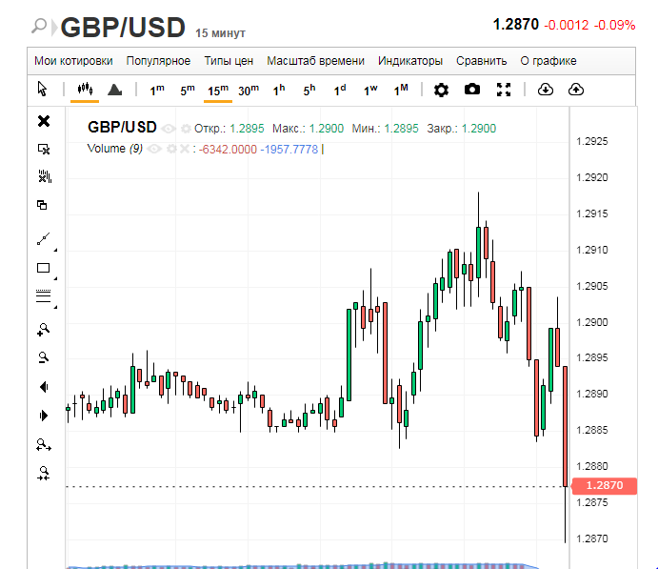Expand line tool submenu corner arrow
Screen dimensions: 658x569
55,251
